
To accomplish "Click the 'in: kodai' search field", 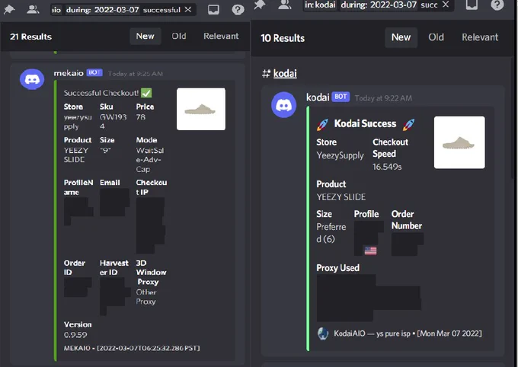I will pyautogui.click(x=379, y=5).
